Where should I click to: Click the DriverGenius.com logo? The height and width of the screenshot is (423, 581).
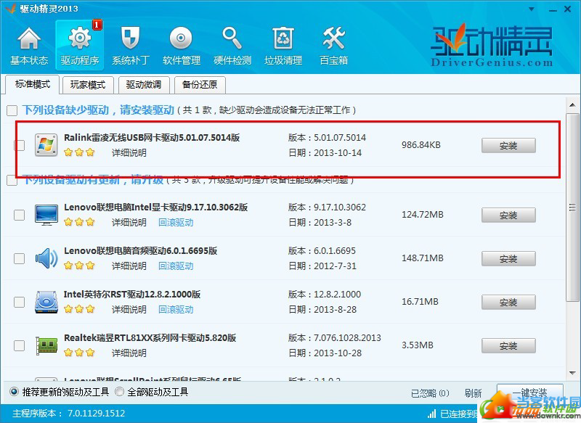(x=492, y=45)
